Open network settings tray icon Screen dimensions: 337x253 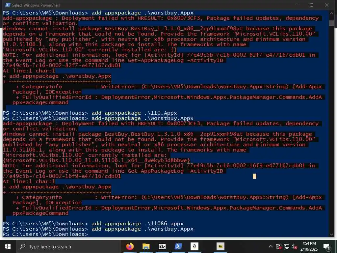(287, 246)
